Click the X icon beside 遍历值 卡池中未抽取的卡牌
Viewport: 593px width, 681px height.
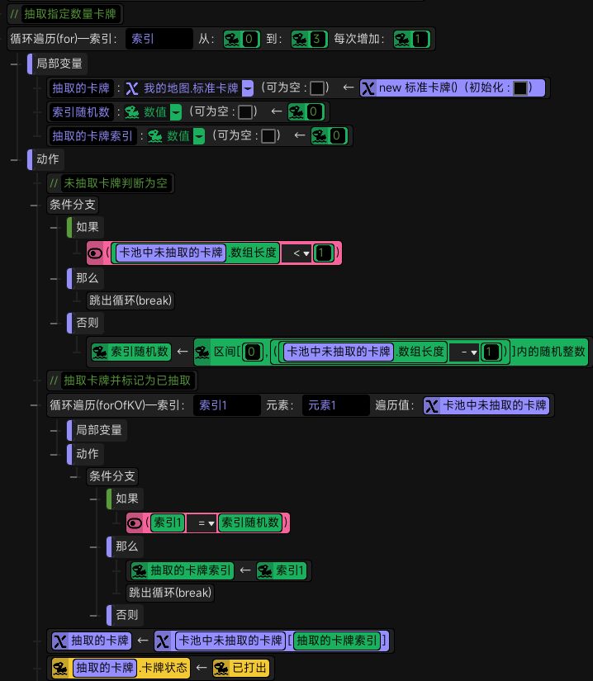point(432,405)
